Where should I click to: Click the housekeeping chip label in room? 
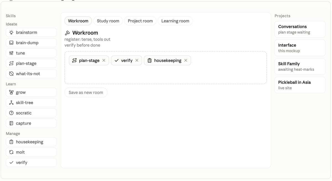point(168,60)
